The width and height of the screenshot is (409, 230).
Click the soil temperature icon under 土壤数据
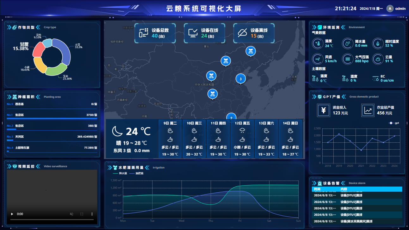click(315, 78)
